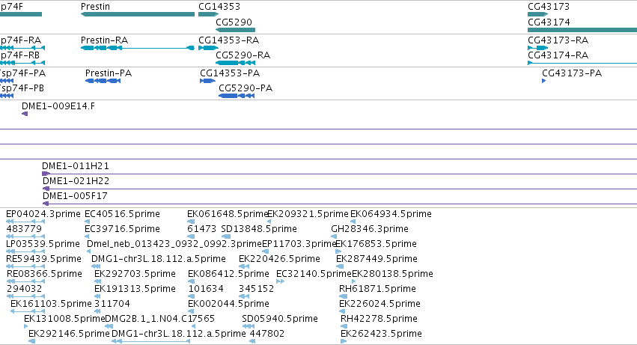Select the CG43173 gene arrow

tap(538, 14)
